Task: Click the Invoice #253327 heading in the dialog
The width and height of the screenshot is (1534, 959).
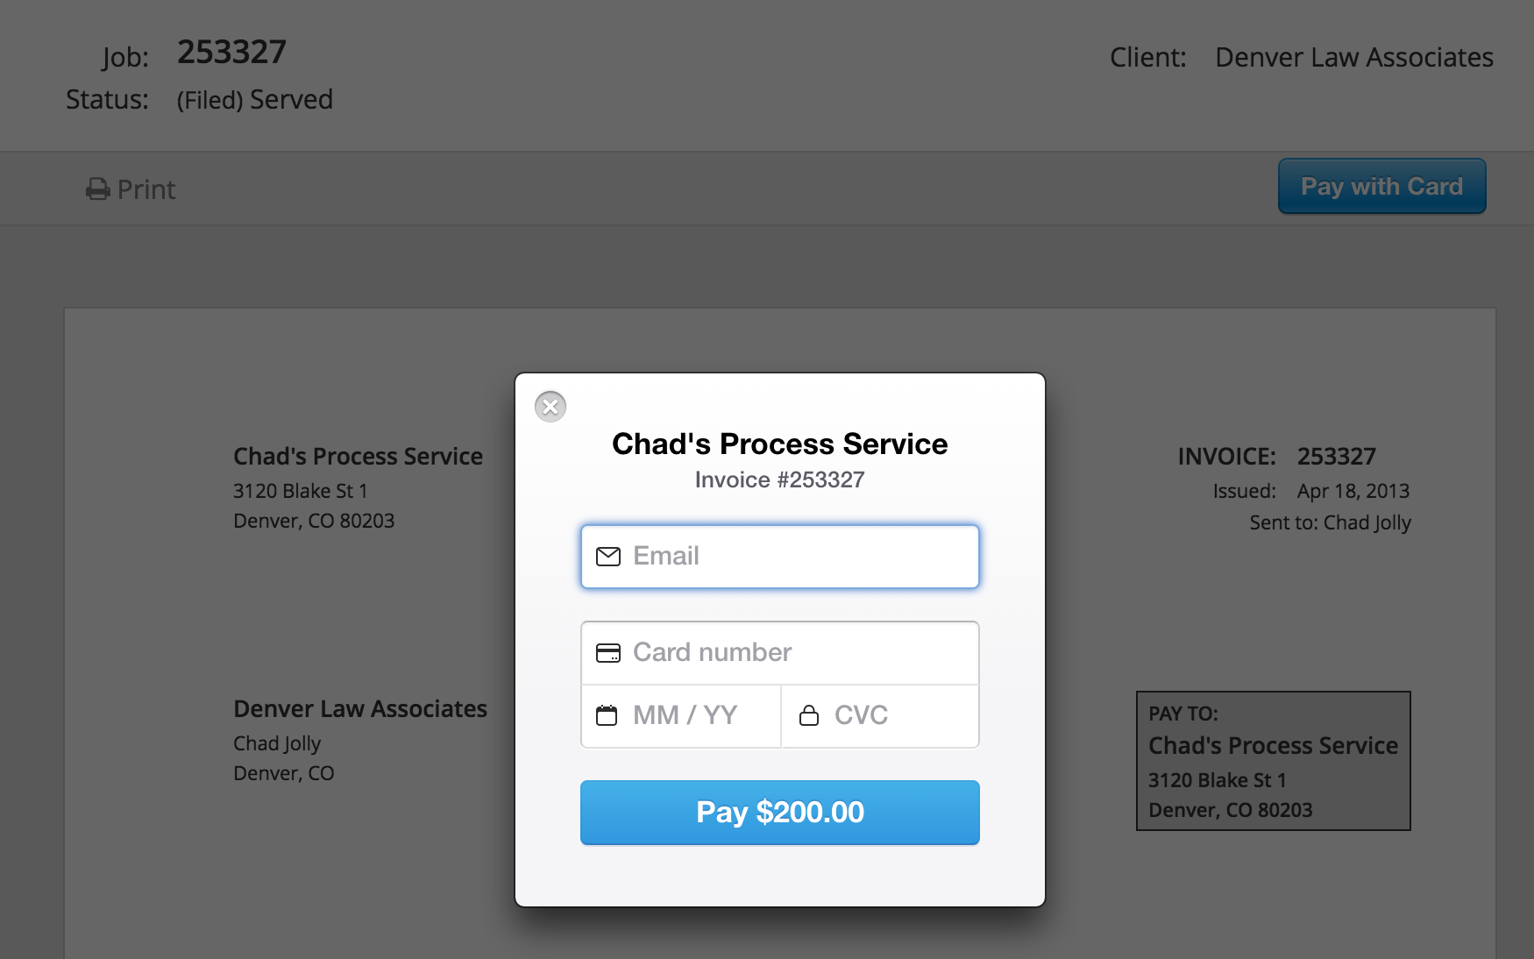Action: click(778, 479)
